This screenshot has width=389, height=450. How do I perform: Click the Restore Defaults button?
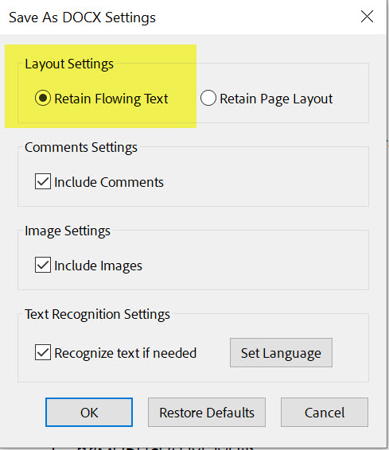point(207,413)
